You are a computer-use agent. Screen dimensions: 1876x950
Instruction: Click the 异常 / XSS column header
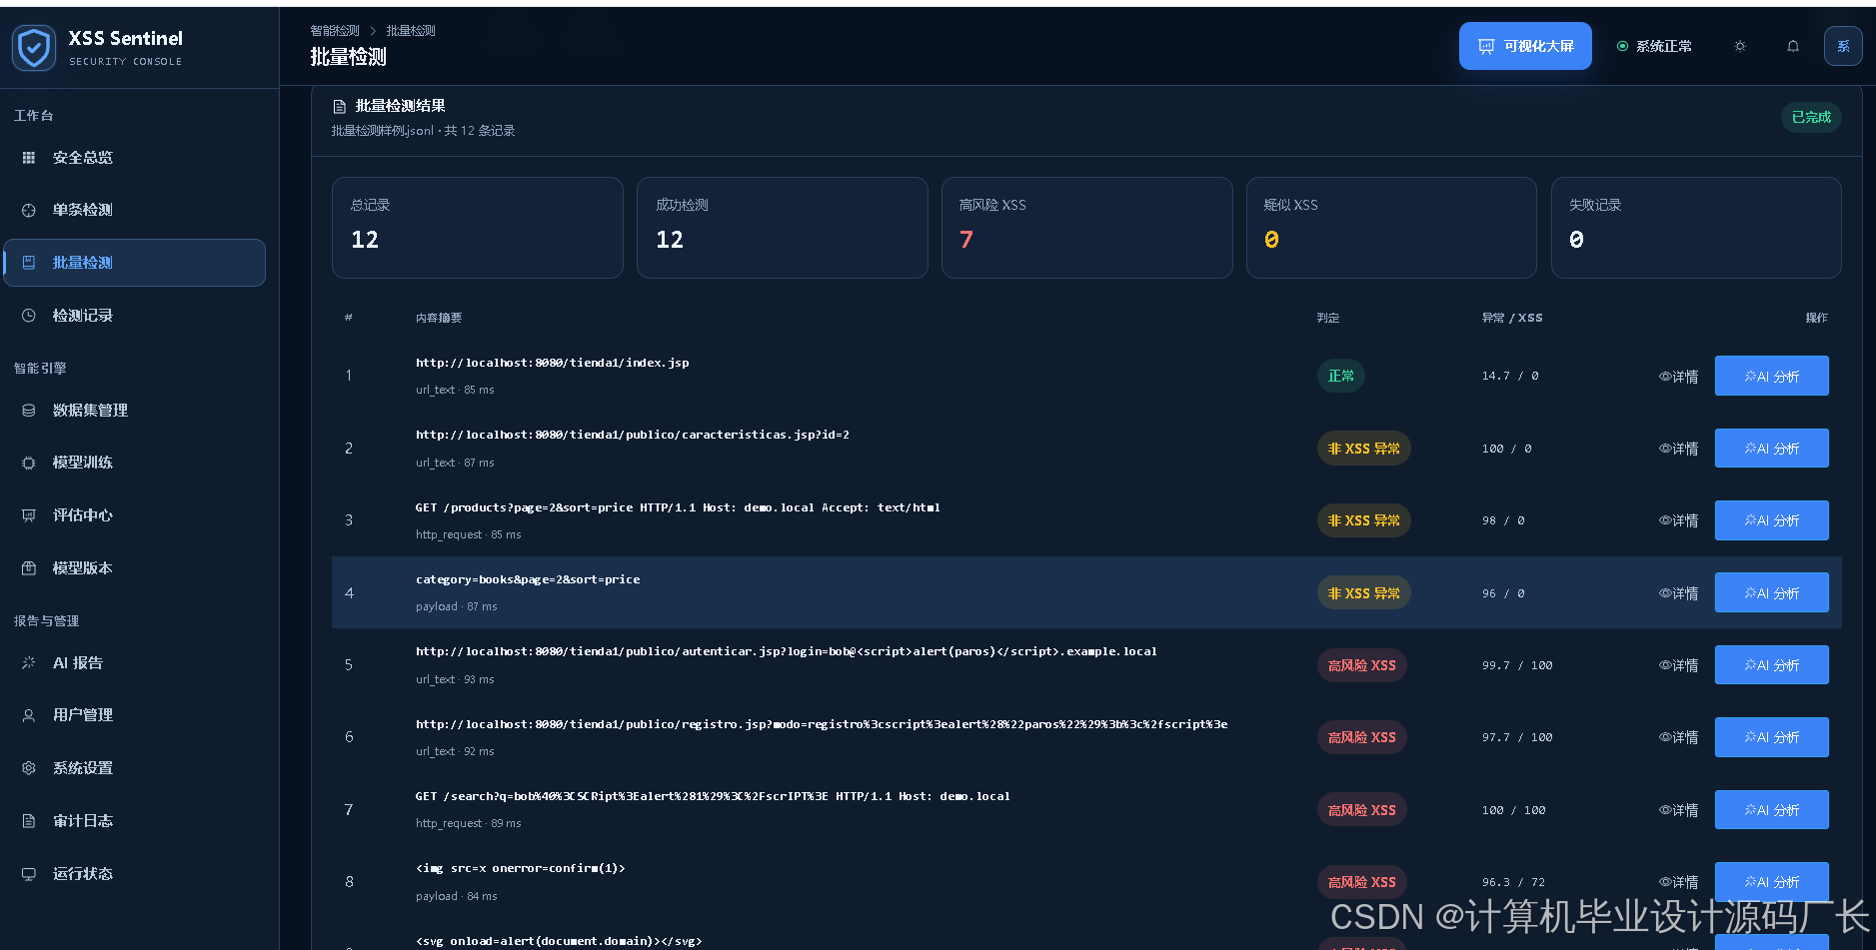(1512, 318)
